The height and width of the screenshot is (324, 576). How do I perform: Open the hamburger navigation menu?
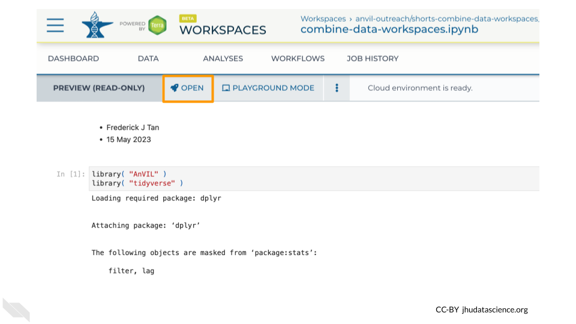(55, 25)
